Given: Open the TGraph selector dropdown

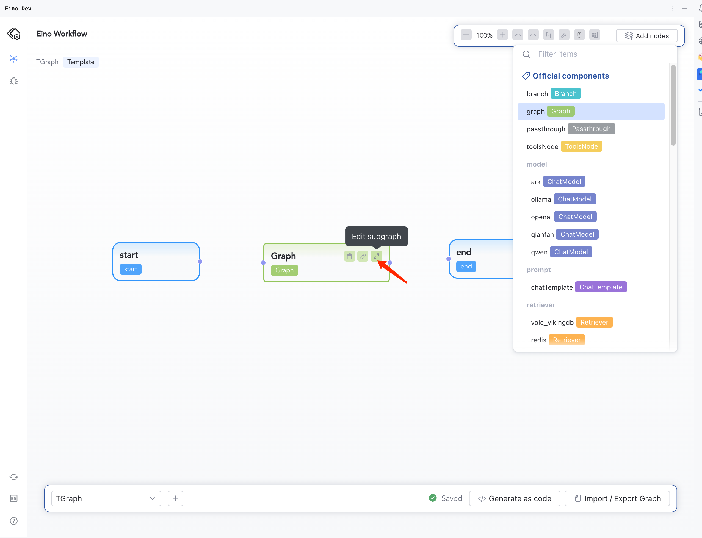Looking at the screenshot, I should 106,499.
